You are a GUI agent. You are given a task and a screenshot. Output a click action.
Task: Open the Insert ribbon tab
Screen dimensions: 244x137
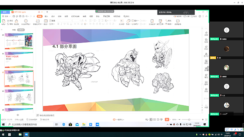click(x=47, y=16)
